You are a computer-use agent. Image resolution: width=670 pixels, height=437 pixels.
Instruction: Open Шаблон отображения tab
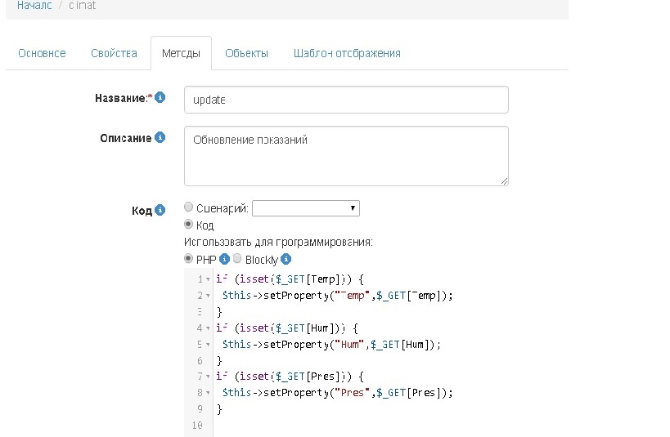(347, 53)
